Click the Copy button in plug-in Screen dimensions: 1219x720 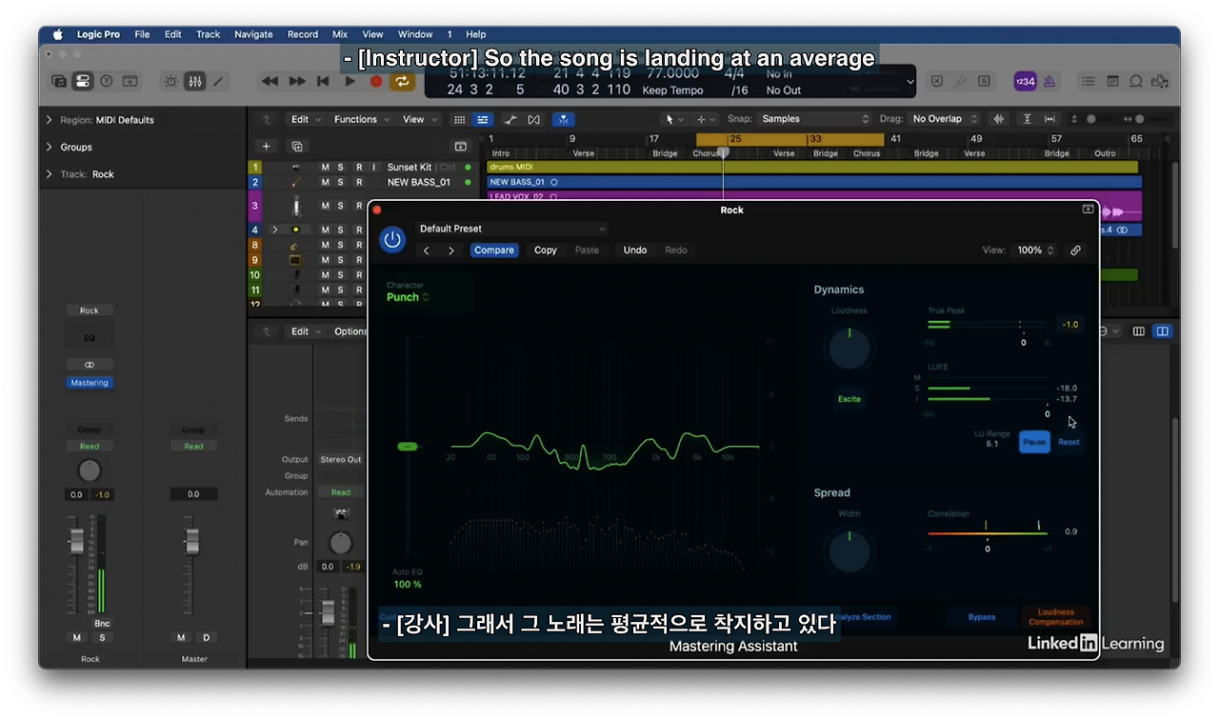pyautogui.click(x=546, y=250)
